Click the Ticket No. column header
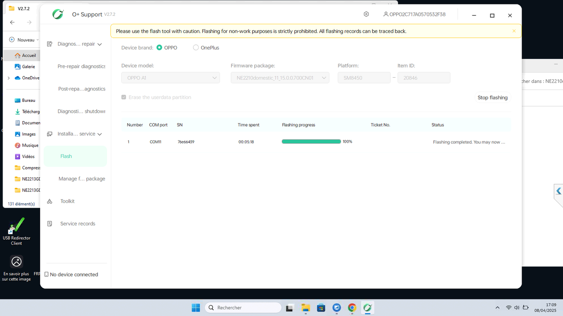The width and height of the screenshot is (563, 316). [380, 125]
